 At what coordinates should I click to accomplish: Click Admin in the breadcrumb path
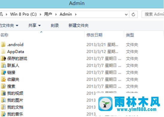[66, 14]
